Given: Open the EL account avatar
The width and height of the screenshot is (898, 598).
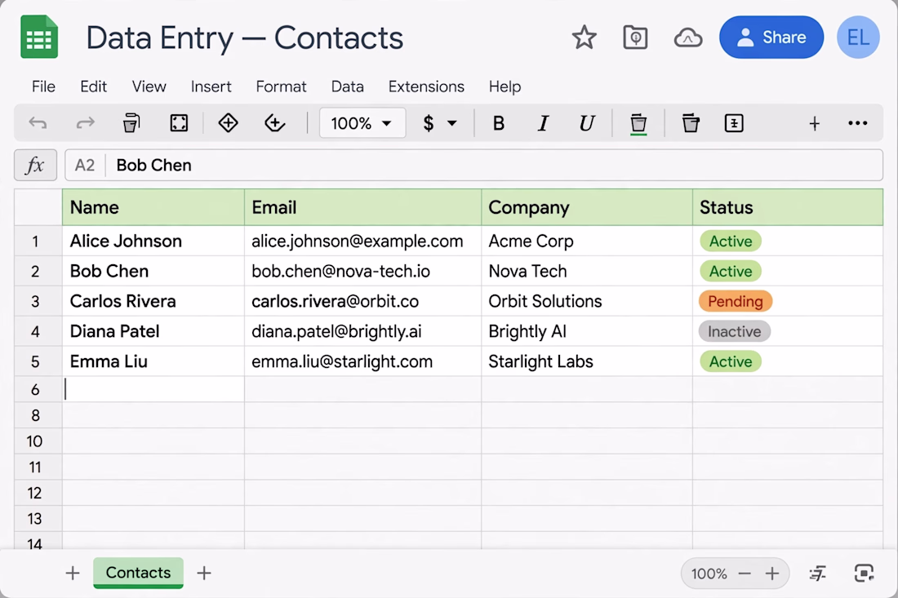Looking at the screenshot, I should pos(858,38).
